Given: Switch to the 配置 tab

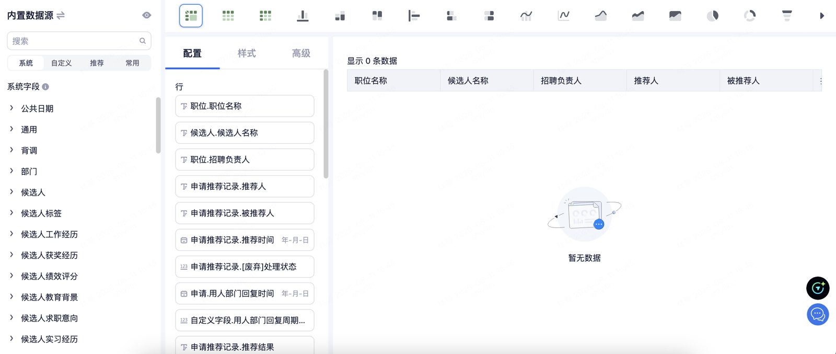Looking at the screenshot, I should point(192,53).
